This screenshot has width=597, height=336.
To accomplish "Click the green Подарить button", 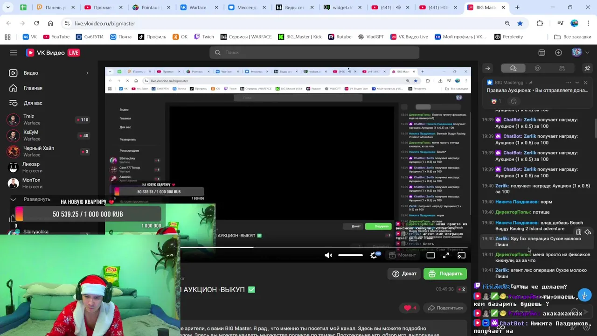I will tap(445, 274).
